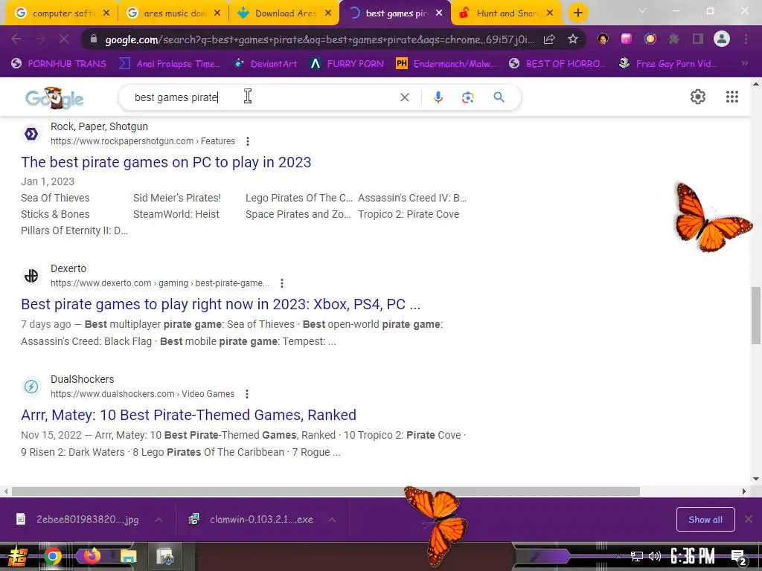Open more options for the Rock, Paper, Shotgun result
Viewport: 762px width, 571px height.
pos(248,141)
